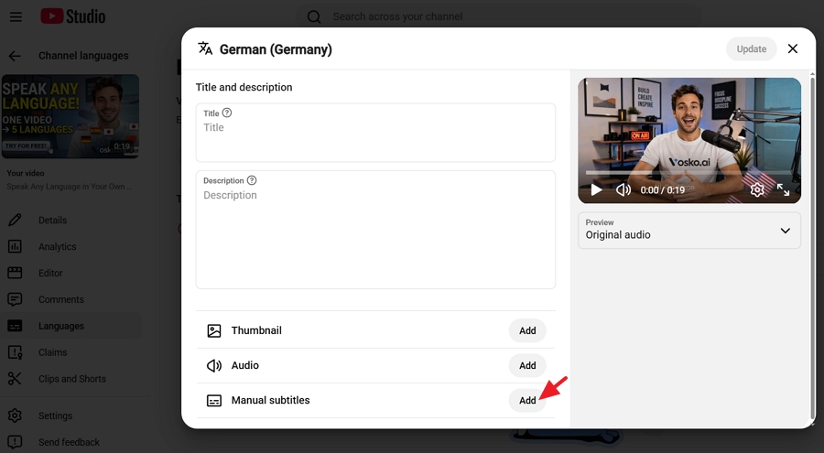
Task: Add an Audio track for German
Action: coord(527,366)
